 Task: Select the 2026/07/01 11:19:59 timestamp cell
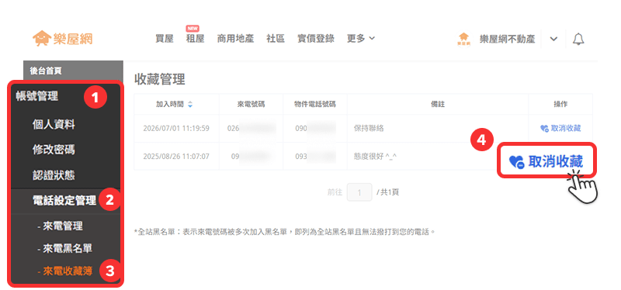176,128
